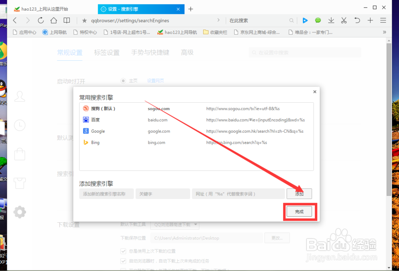
Task: Open the 默认下载工具 dropdown
Action: pos(175,225)
